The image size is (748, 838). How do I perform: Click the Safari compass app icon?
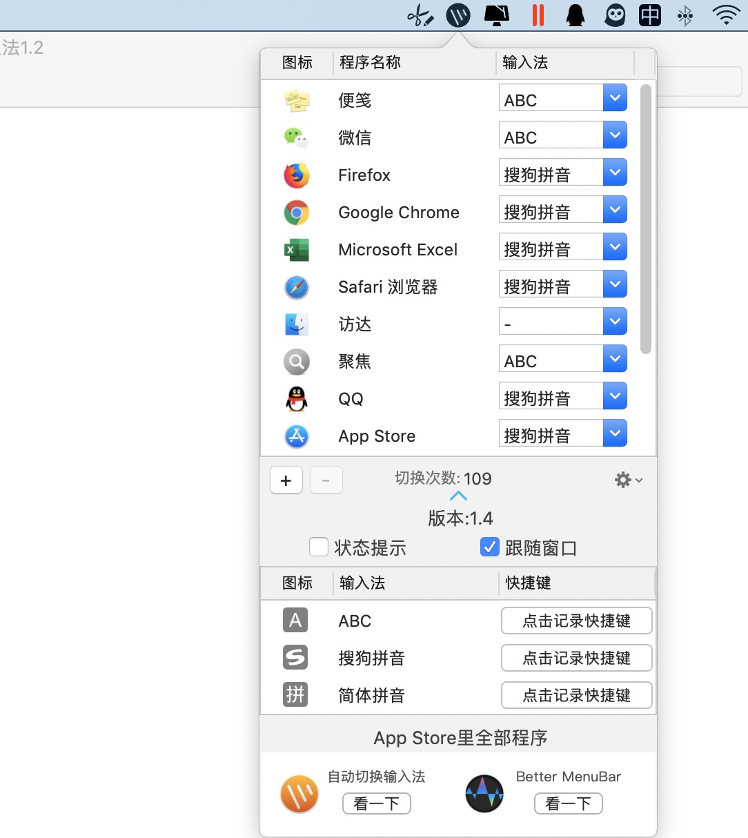point(297,286)
